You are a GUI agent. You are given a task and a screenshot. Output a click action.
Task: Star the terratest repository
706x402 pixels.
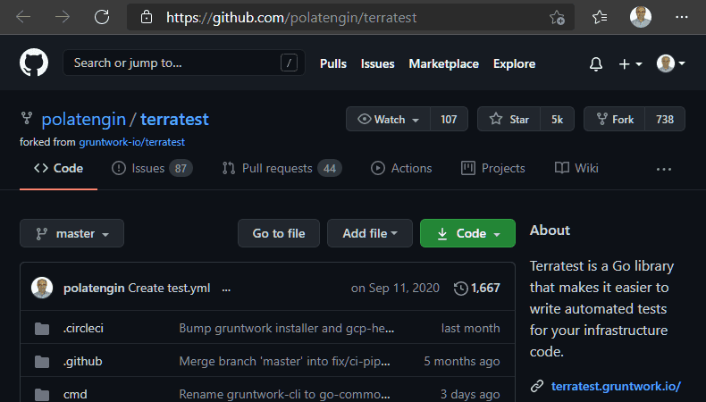(509, 120)
